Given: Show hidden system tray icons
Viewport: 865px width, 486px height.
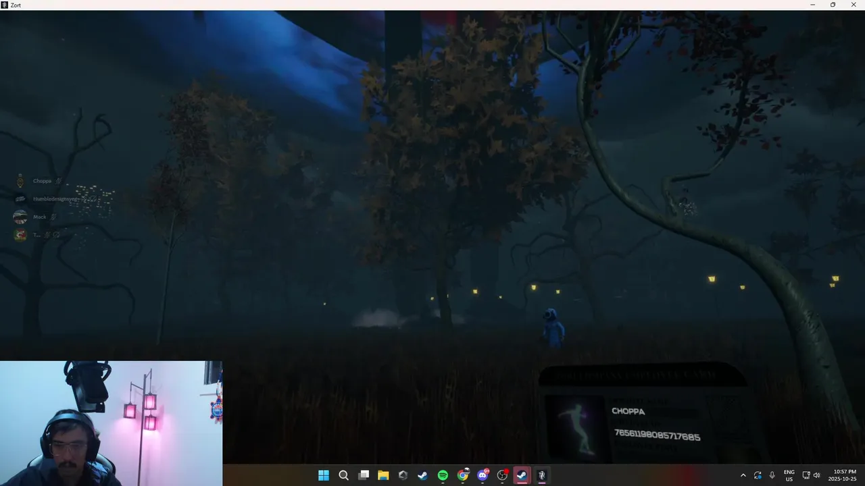Looking at the screenshot, I should tap(743, 475).
